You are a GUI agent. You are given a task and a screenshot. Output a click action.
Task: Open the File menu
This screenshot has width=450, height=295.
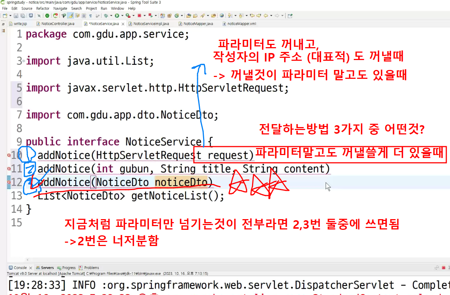point(5,8)
